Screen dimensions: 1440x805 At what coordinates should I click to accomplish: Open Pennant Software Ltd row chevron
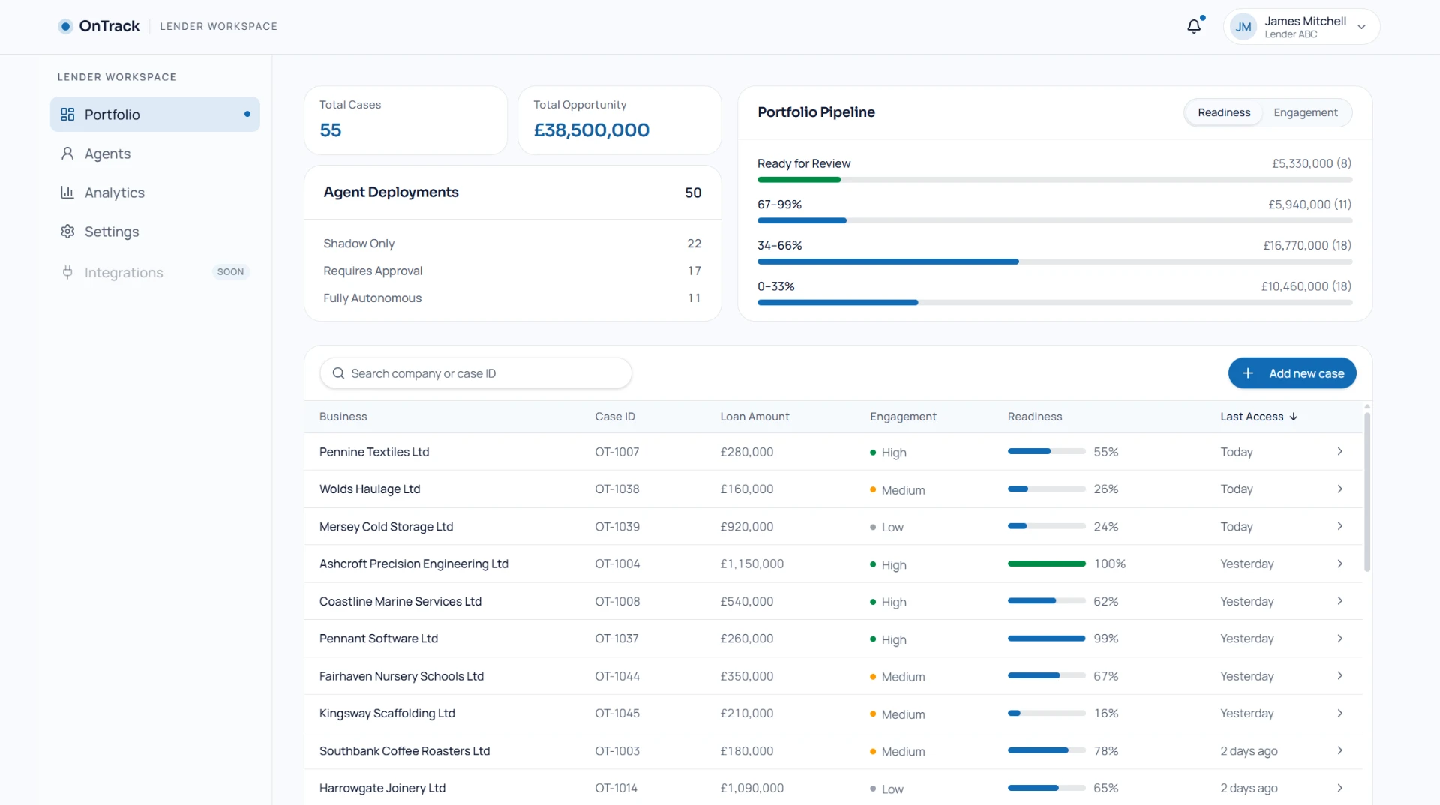click(1339, 639)
